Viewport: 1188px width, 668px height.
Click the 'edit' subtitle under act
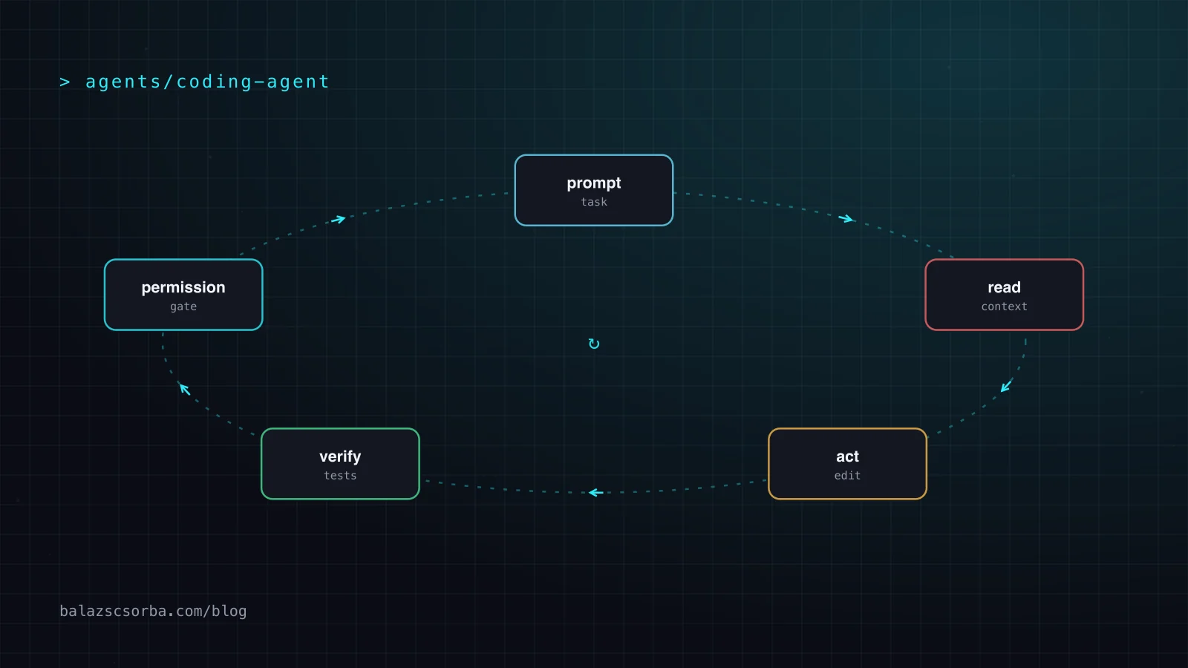(847, 476)
